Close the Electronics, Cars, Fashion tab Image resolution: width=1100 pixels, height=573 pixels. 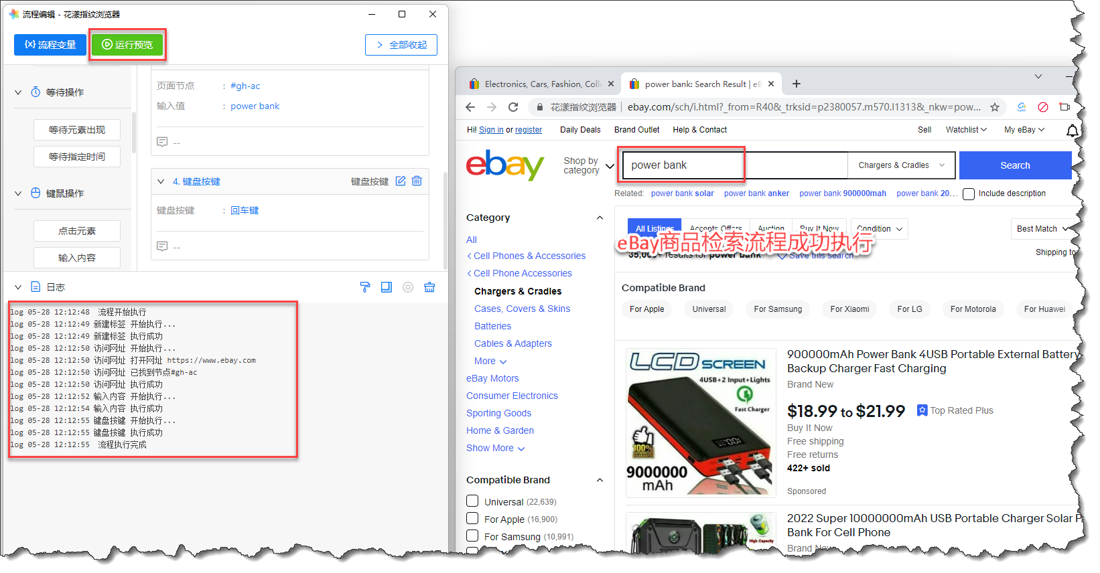[x=611, y=84]
